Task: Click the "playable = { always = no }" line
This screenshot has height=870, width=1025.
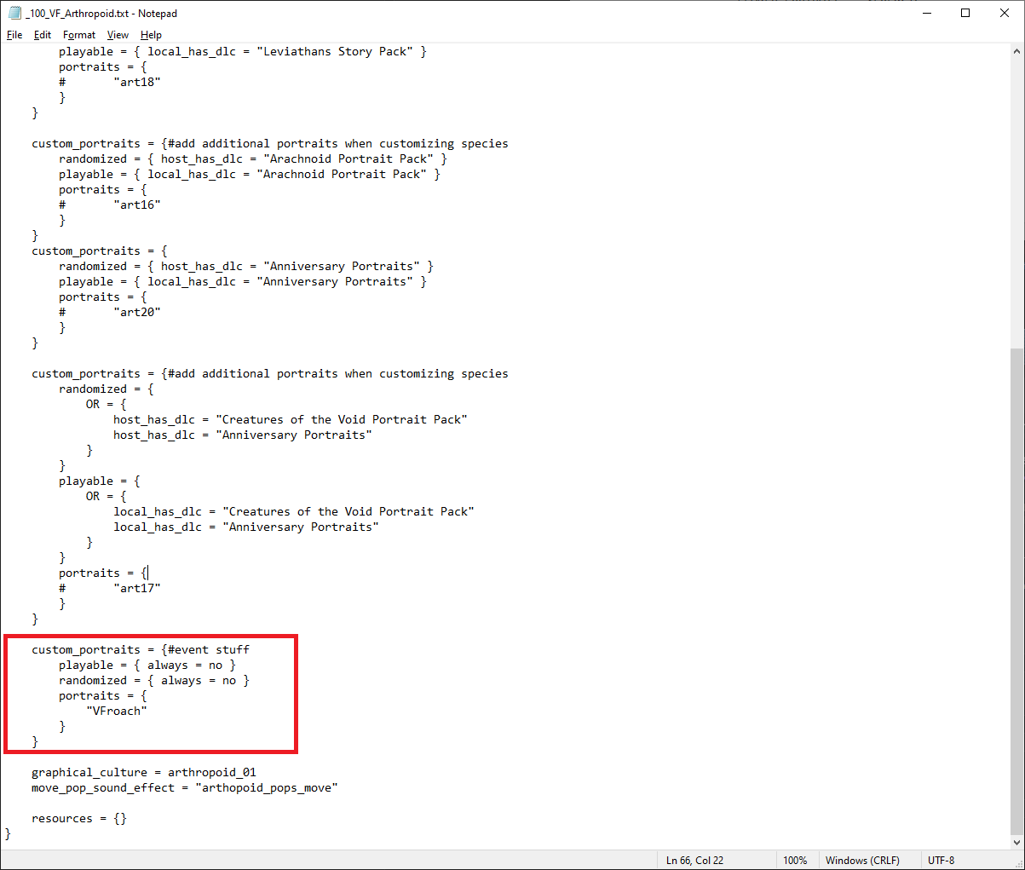Action: tap(147, 665)
